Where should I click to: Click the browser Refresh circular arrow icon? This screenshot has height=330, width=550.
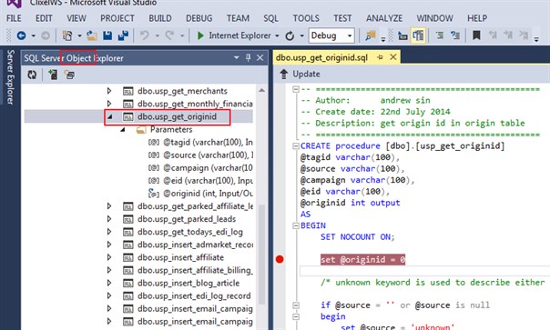290,35
